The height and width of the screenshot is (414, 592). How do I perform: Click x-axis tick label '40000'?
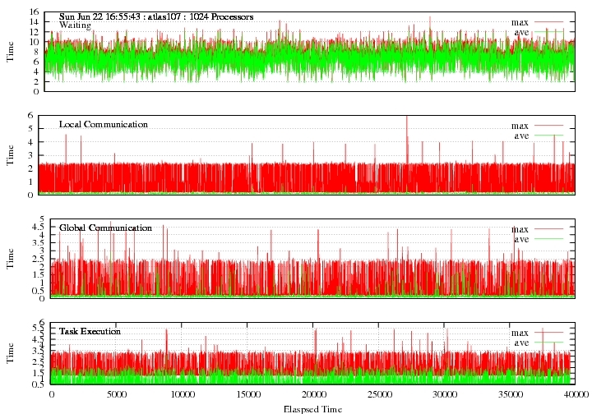tap(576, 394)
